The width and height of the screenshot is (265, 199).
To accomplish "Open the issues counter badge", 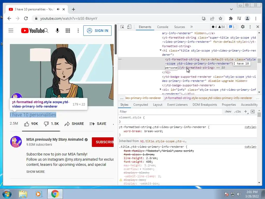I will coord(232,27).
